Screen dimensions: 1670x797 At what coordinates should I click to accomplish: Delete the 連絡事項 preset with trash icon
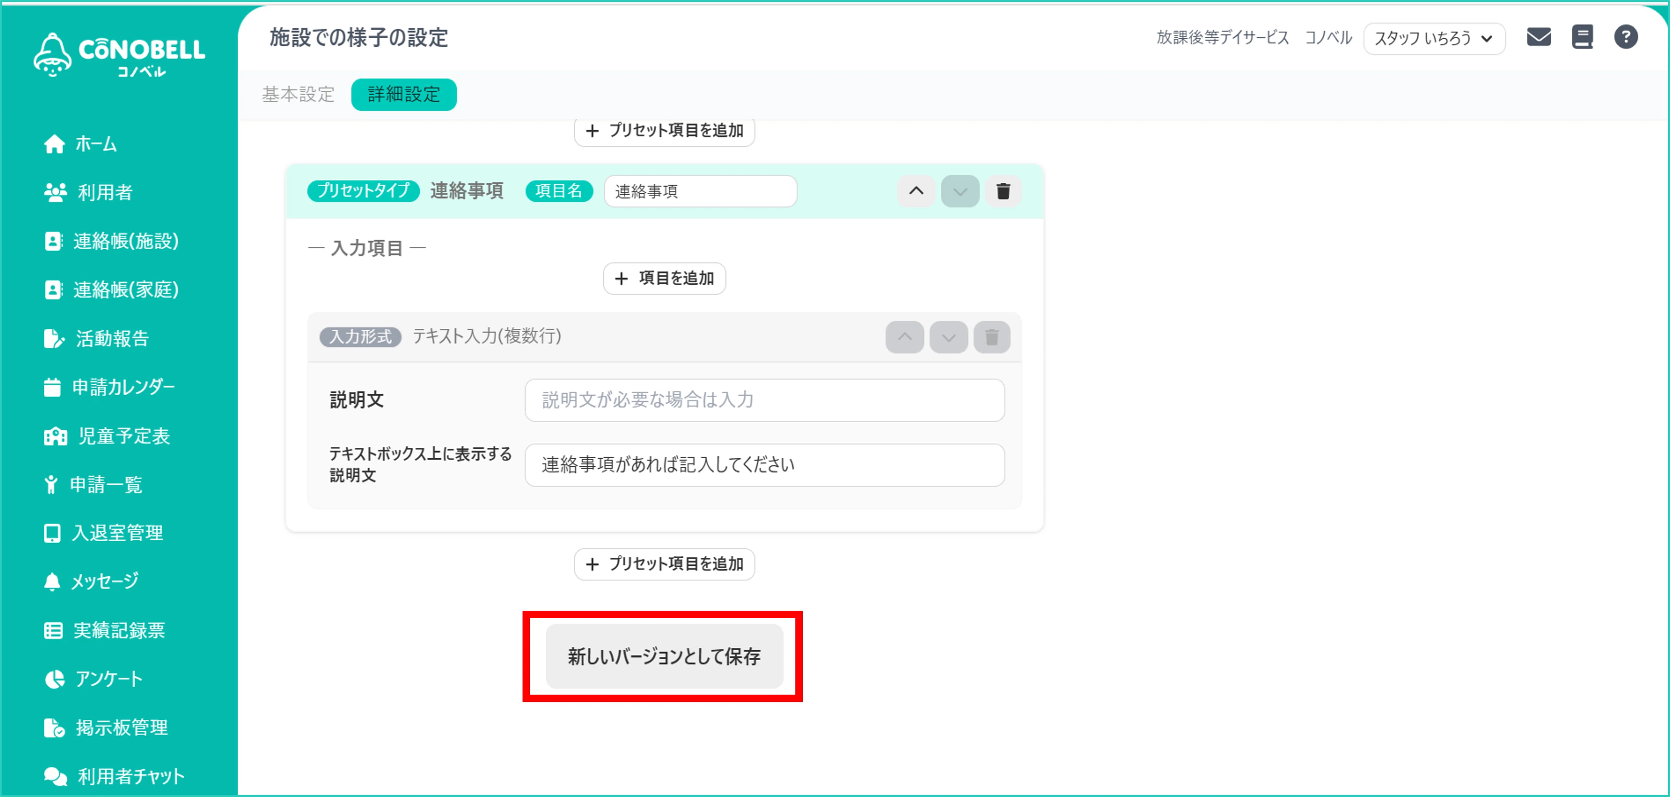(1003, 191)
